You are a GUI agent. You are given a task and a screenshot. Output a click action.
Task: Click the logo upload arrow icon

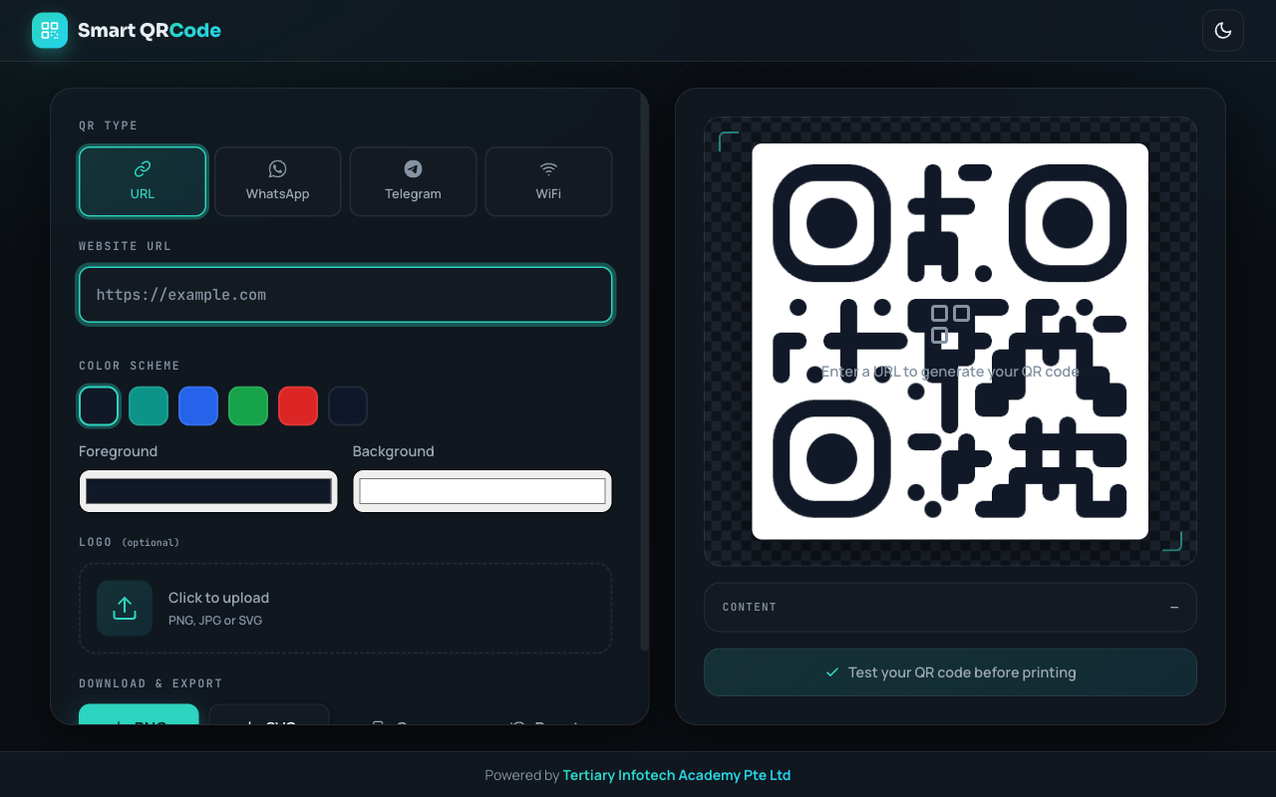pyautogui.click(x=125, y=608)
